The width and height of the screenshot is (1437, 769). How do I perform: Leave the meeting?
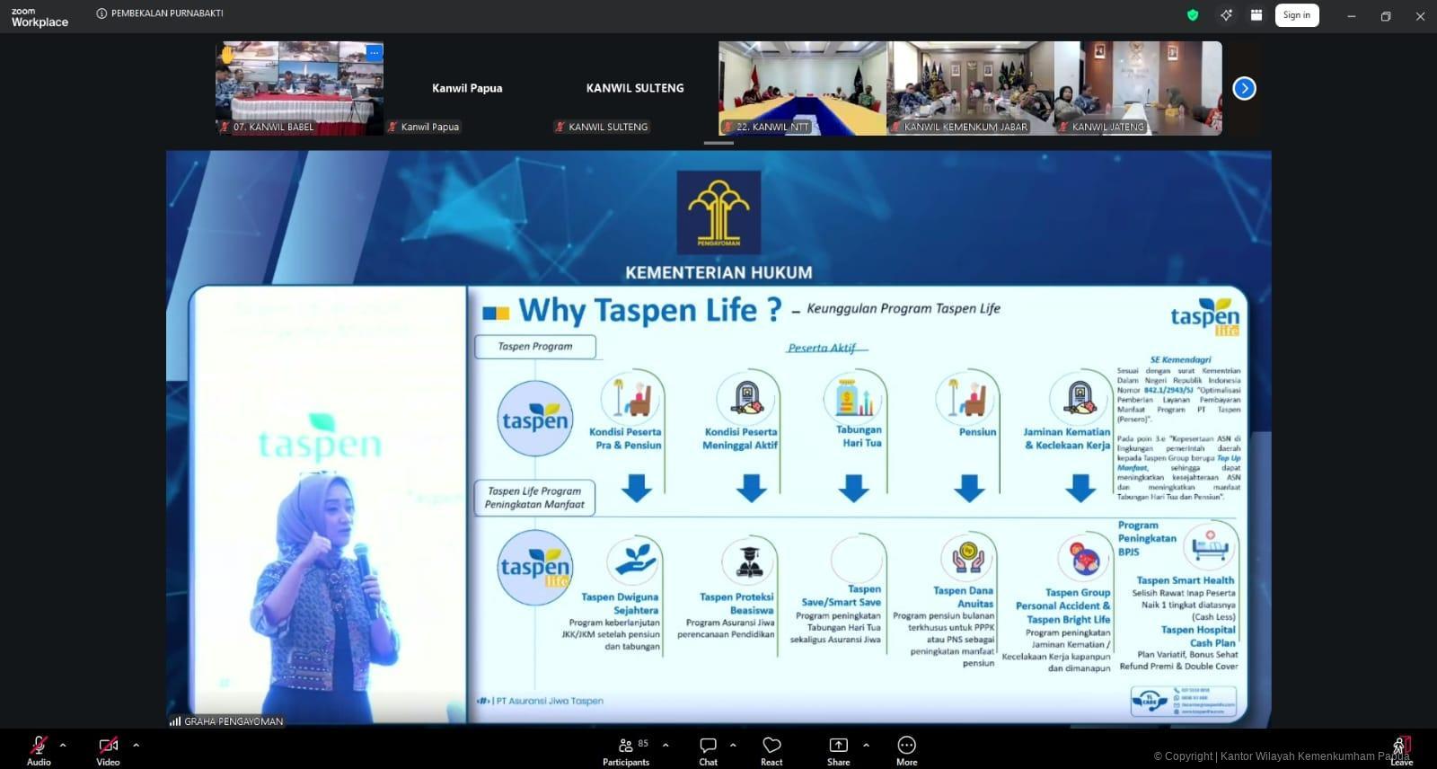click(x=1401, y=749)
